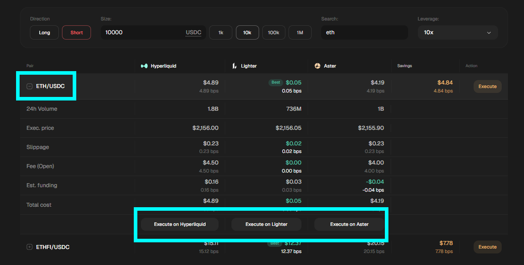Choose the 1k size preset
This screenshot has width=524, height=265.
[221, 32]
